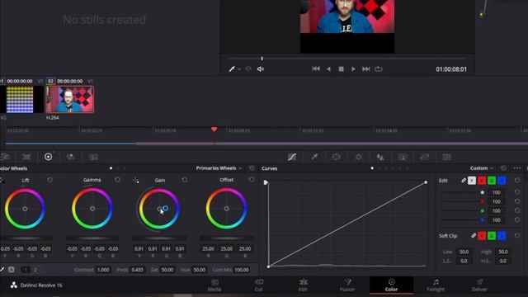The width and height of the screenshot is (528, 297).
Task: Click the red timeline playhead marker
Action: click(214, 130)
